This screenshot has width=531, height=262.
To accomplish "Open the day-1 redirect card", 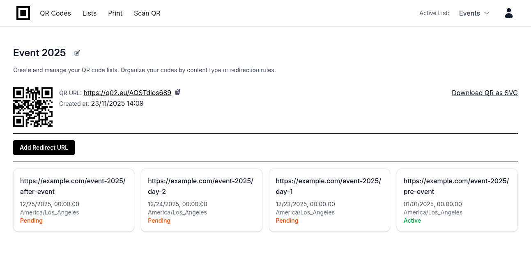I will click(329, 200).
